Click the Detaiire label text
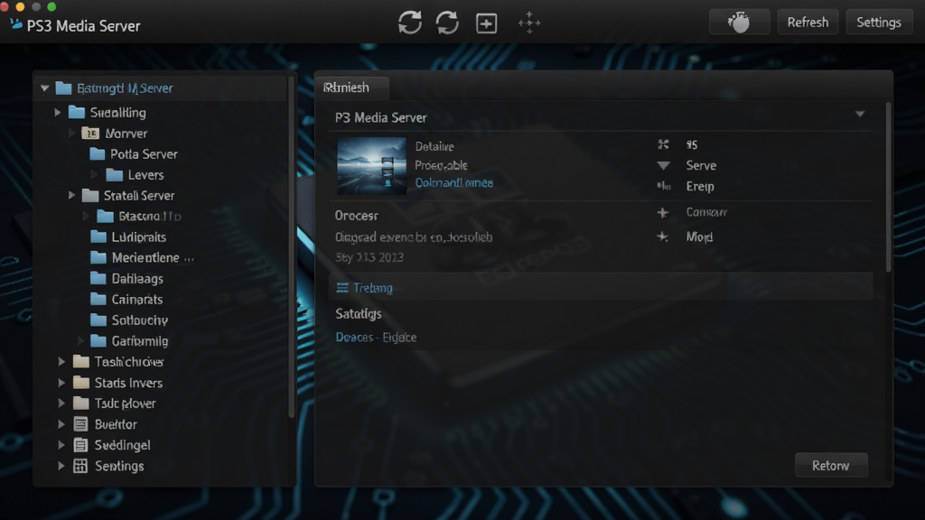This screenshot has height=520, width=925. (434, 147)
